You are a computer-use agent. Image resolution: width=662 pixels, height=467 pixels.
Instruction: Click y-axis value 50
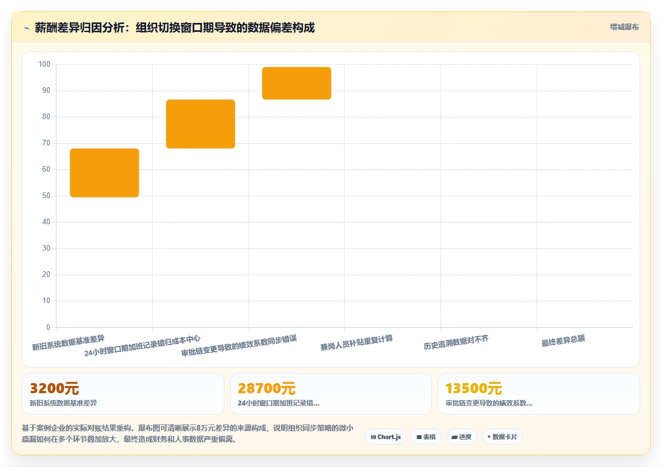click(46, 196)
